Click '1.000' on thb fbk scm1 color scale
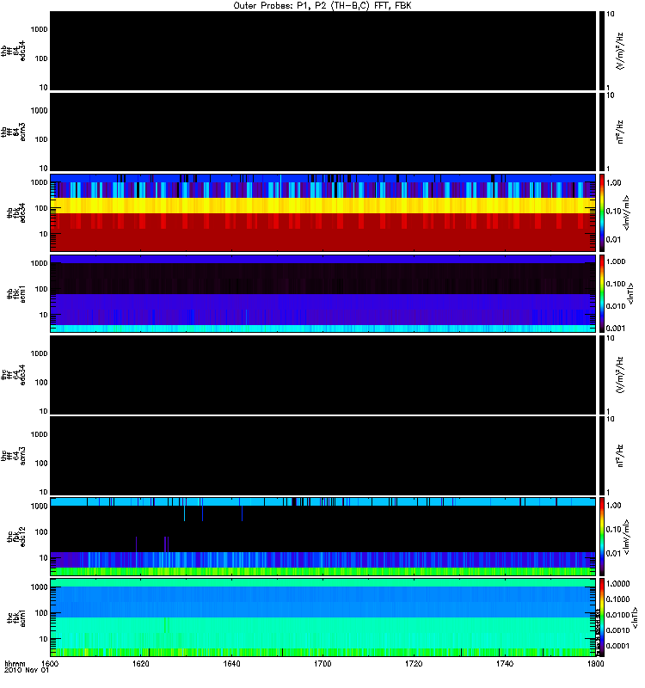This screenshot has width=645, height=688. 616,261
